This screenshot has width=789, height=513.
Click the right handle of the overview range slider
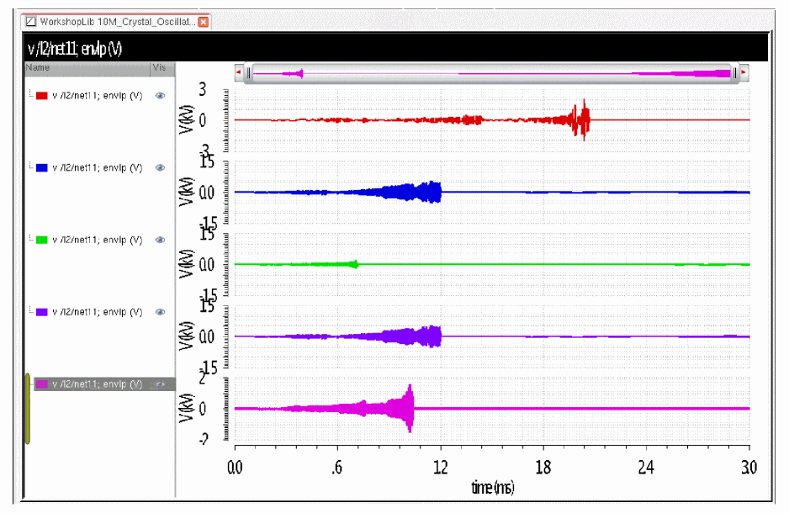tap(734, 73)
